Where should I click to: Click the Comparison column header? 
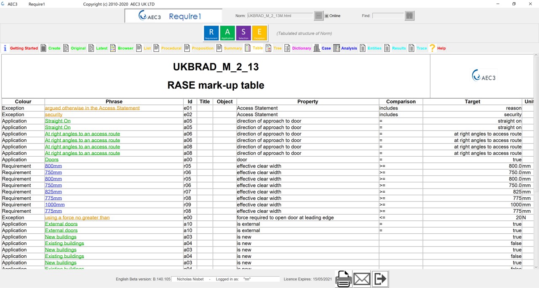(x=401, y=102)
